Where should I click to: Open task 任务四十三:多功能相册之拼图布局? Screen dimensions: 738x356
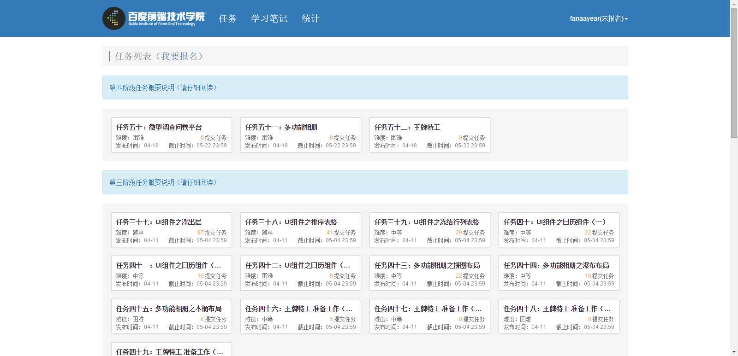pyautogui.click(x=427, y=265)
